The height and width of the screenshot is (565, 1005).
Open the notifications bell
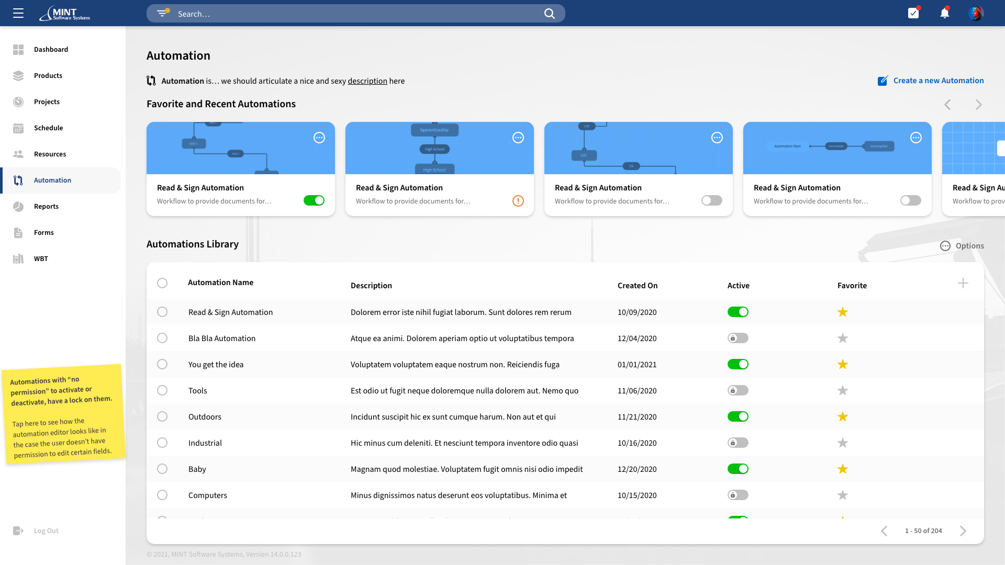click(x=944, y=13)
